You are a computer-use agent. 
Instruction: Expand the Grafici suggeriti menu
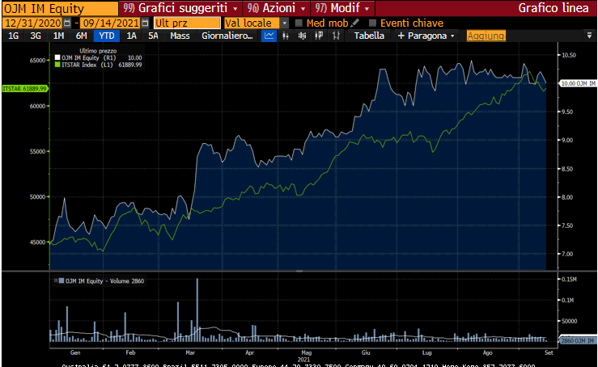click(x=180, y=8)
